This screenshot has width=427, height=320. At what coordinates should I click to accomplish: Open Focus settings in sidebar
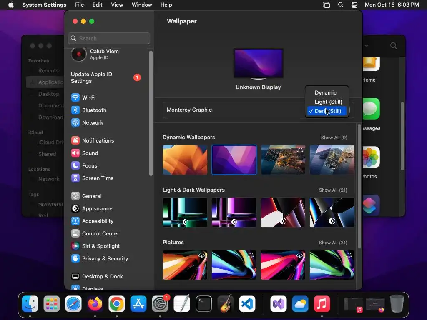point(84,165)
